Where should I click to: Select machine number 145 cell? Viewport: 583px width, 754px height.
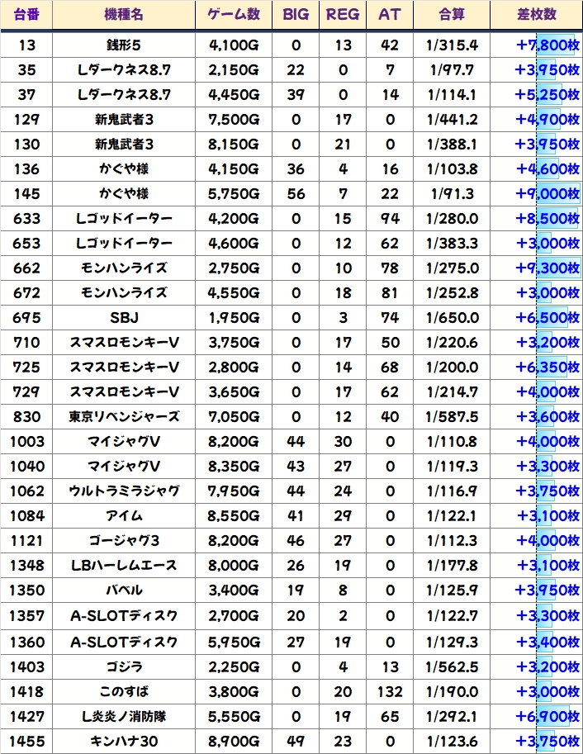pyautogui.click(x=26, y=194)
